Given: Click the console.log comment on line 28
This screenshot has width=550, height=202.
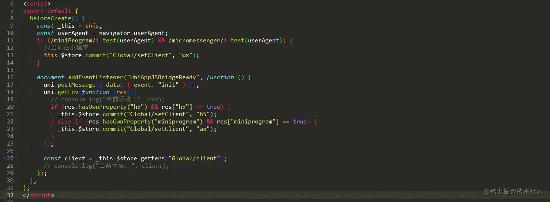Looking at the screenshot, I should [106, 166].
